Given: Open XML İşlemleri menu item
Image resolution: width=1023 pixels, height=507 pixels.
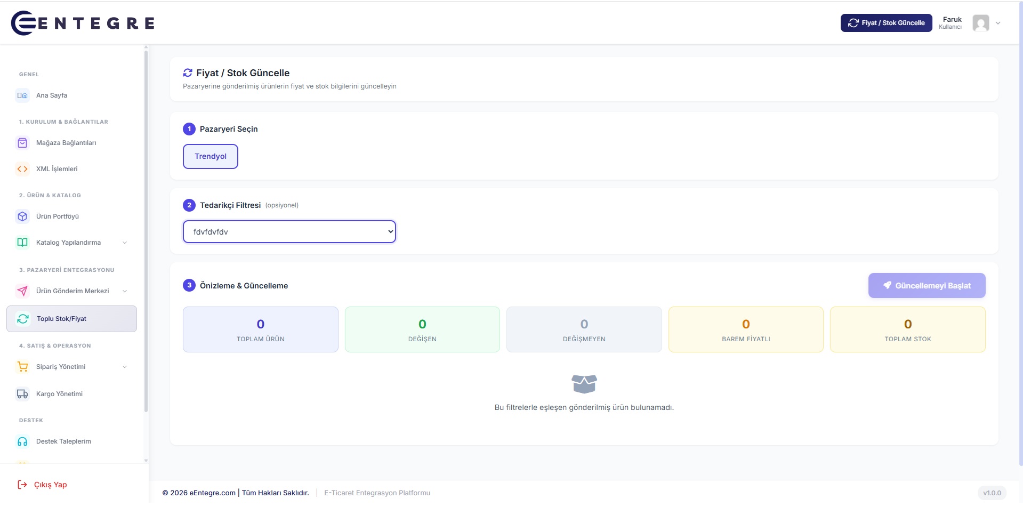Looking at the screenshot, I should tap(71, 169).
